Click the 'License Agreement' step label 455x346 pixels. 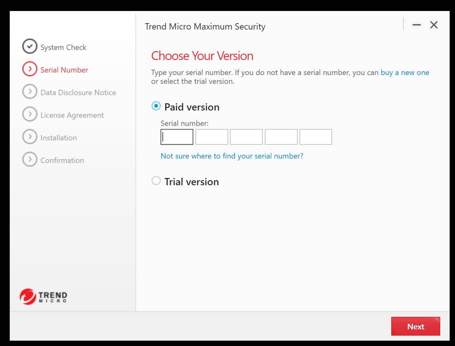tap(72, 115)
